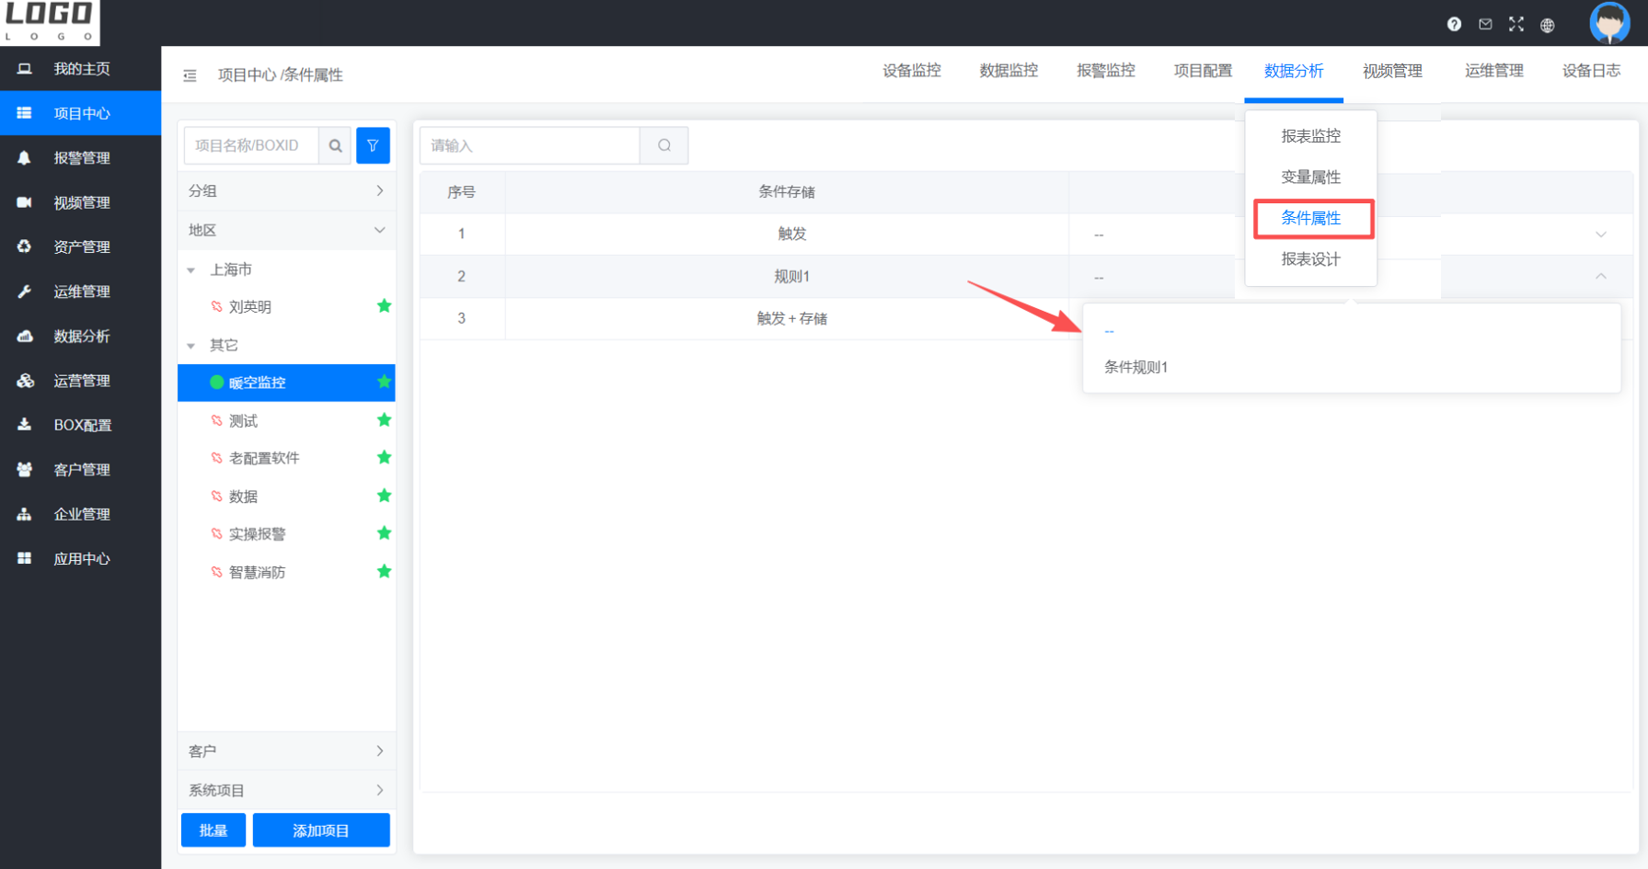Collapse the 上海市 tree node

[191, 270]
